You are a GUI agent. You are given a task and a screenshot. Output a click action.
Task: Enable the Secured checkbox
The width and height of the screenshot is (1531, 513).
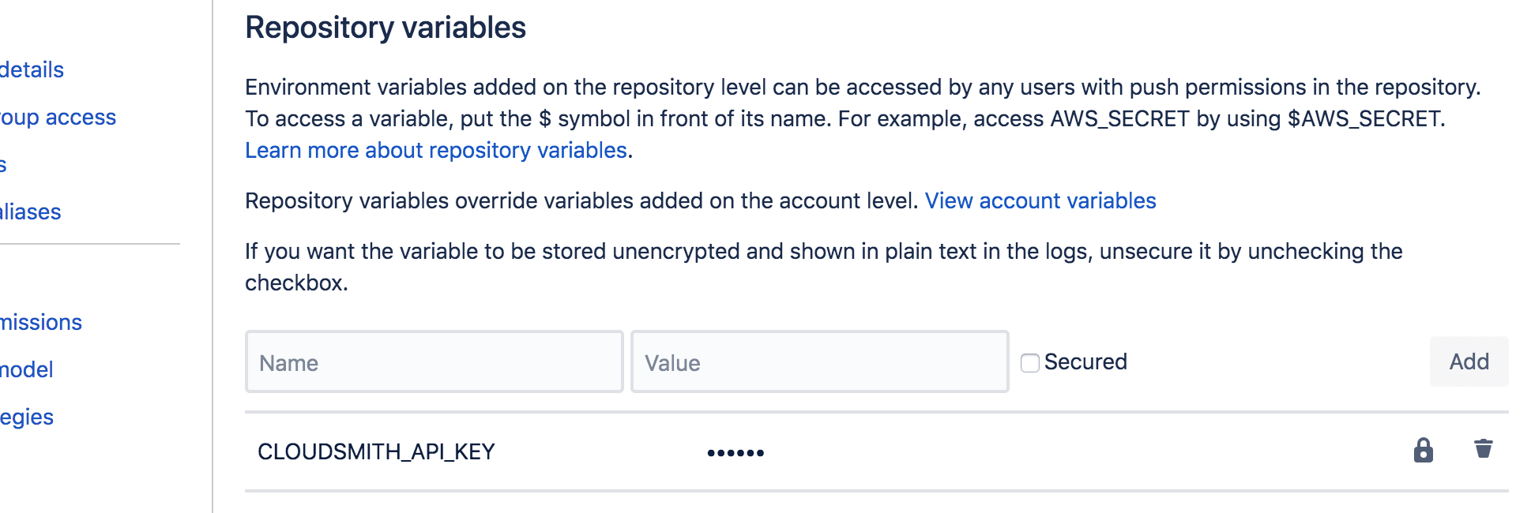tap(1029, 363)
